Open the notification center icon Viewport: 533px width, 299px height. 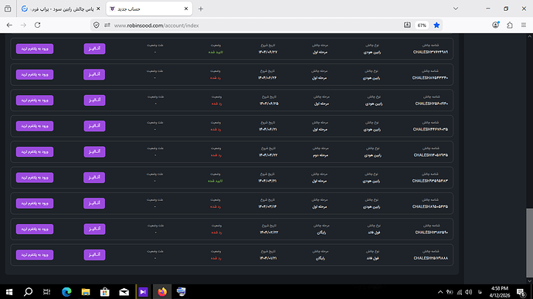tap(521, 292)
